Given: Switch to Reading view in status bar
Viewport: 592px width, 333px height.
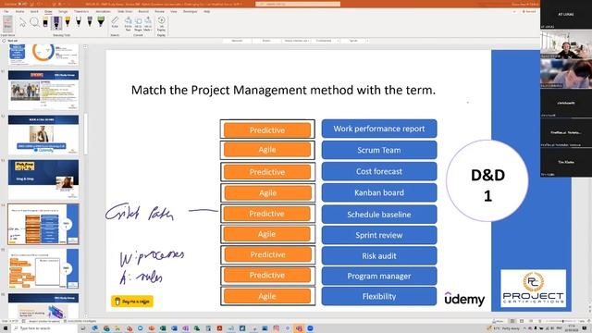Looking at the screenshot, I should pos(530,321).
